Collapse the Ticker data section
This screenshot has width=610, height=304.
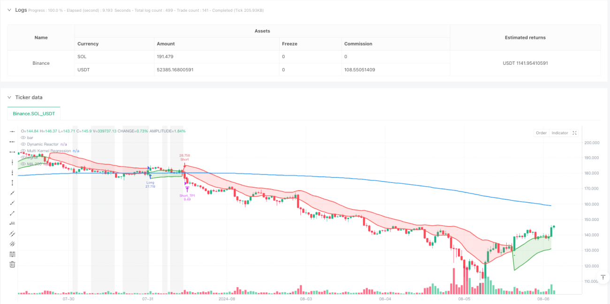click(9, 97)
